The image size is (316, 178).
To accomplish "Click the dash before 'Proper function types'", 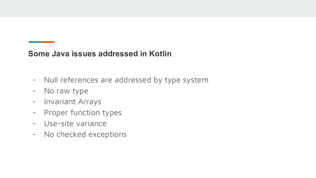I will pyautogui.click(x=34, y=112).
